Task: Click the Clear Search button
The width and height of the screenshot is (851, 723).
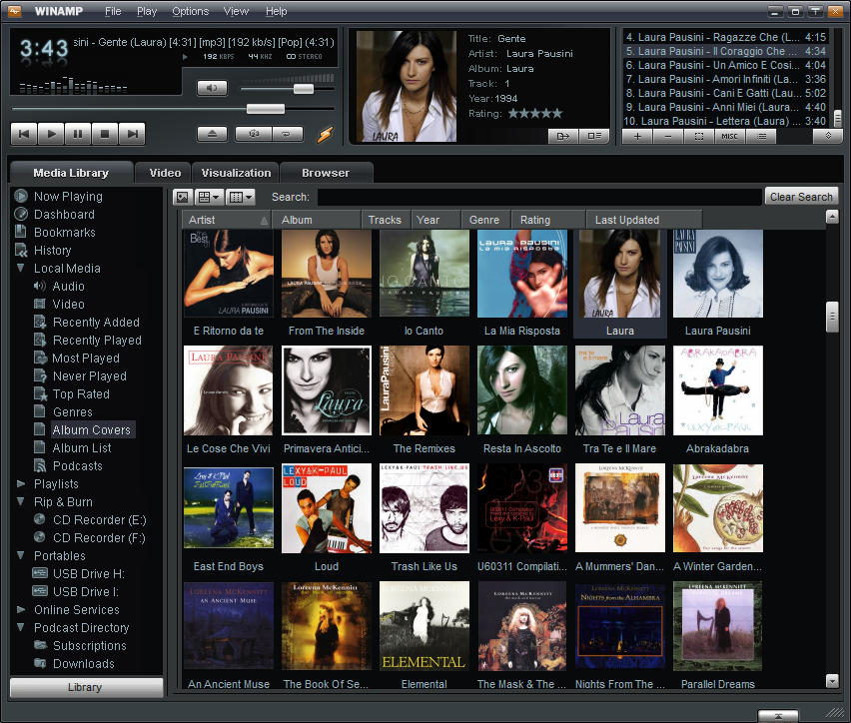Action: click(801, 197)
